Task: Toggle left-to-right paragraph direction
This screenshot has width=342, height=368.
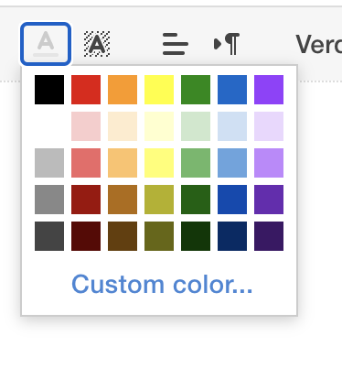Action: coord(227,44)
